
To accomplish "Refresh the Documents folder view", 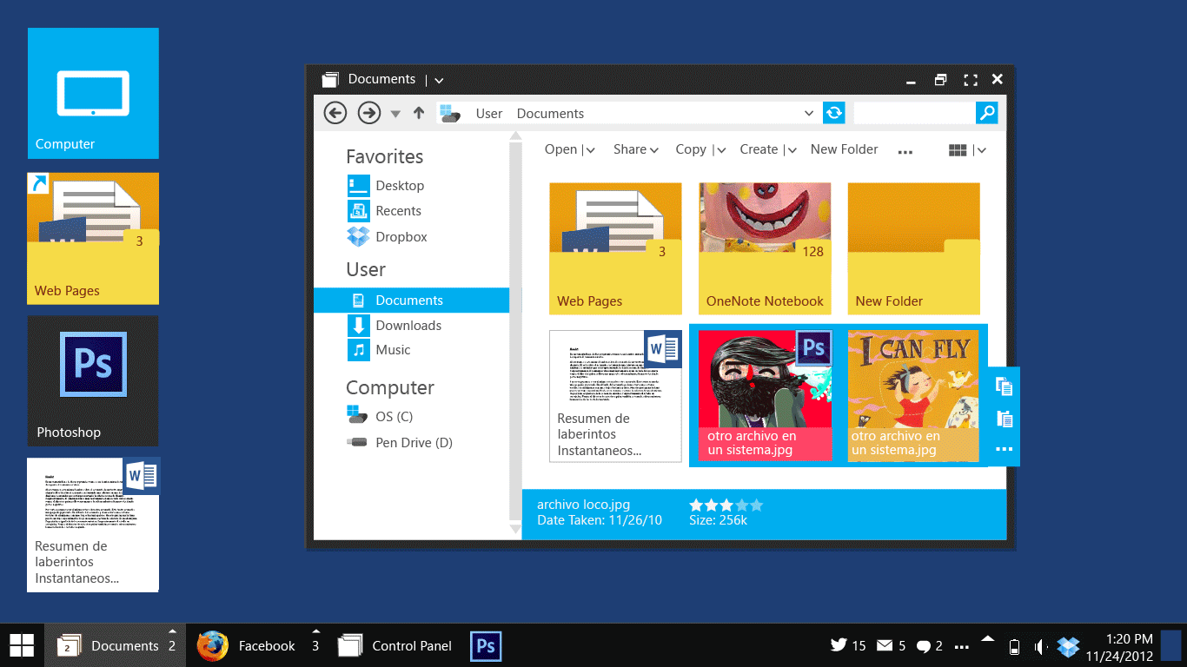I will [x=833, y=113].
